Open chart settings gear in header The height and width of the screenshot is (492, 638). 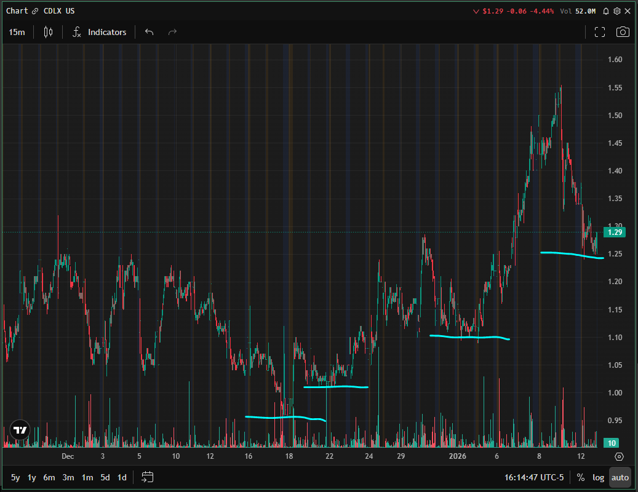pyautogui.click(x=617, y=11)
